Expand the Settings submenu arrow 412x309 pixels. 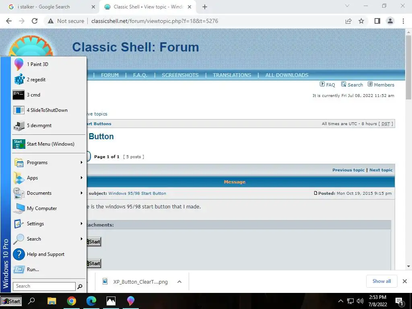(x=82, y=224)
